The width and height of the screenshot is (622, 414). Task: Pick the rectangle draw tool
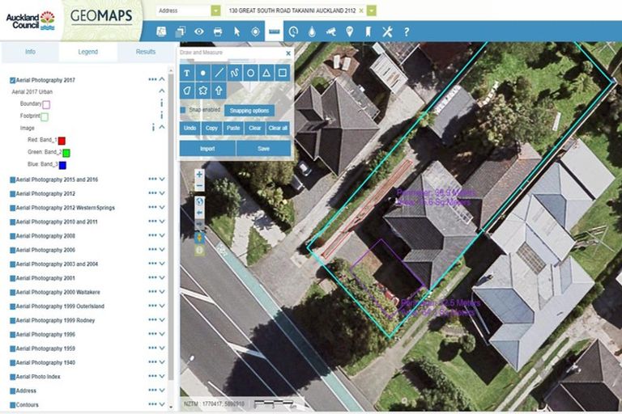click(x=283, y=73)
